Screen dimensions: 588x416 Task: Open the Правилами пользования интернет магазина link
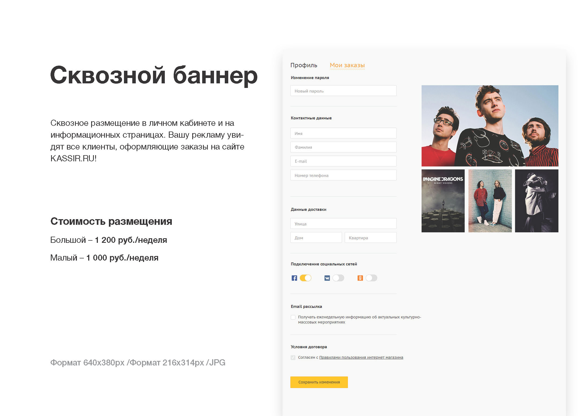(x=361, y=357)
